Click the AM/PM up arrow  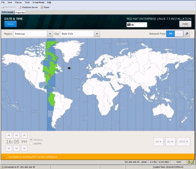coord(24,135)
